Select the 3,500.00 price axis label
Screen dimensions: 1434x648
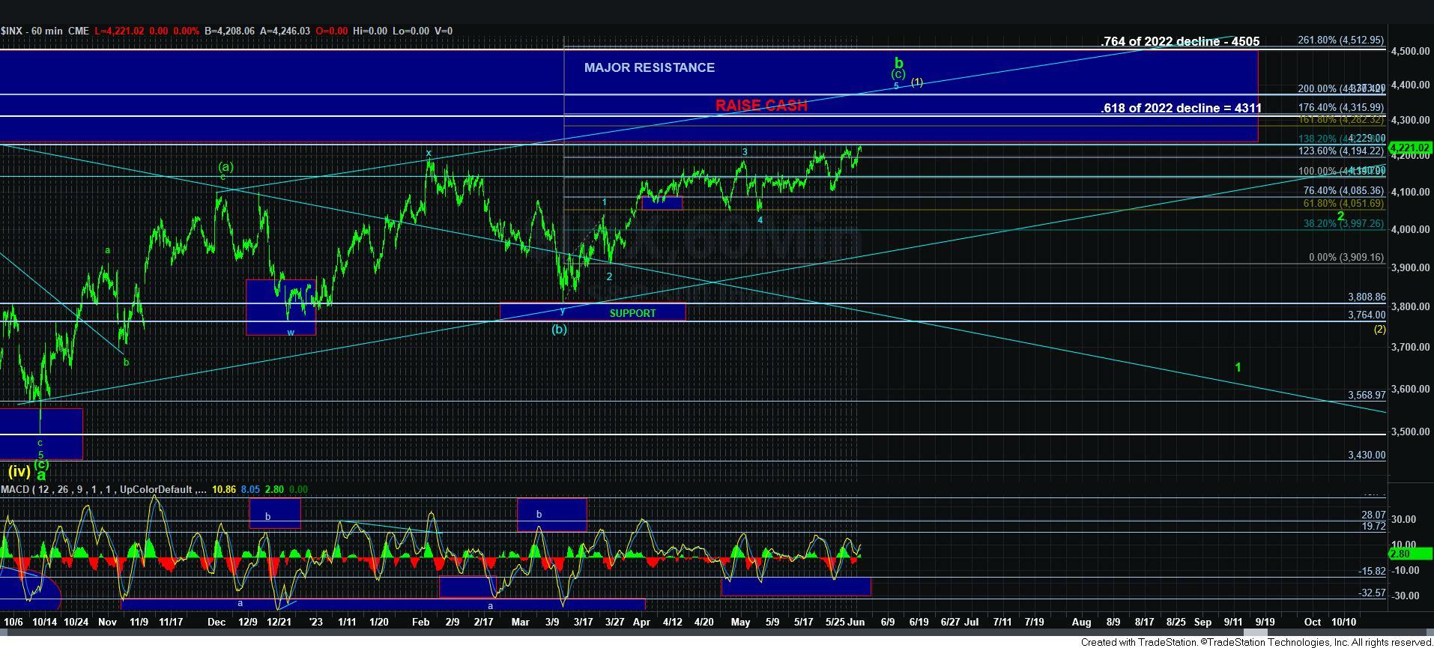coord(1409,432)
